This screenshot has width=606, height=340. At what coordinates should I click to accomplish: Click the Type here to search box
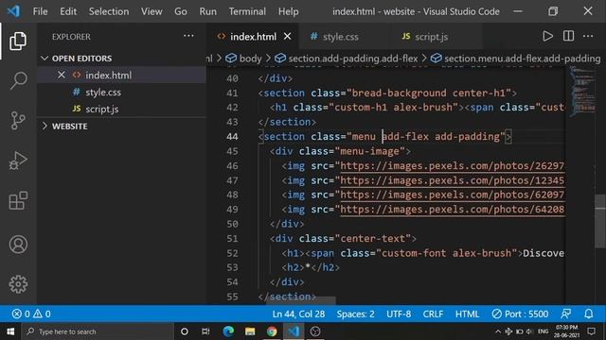tap(97, 331)
